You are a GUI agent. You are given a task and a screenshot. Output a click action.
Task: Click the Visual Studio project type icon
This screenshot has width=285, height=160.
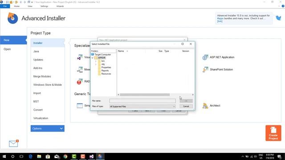[x=80, y=57]
